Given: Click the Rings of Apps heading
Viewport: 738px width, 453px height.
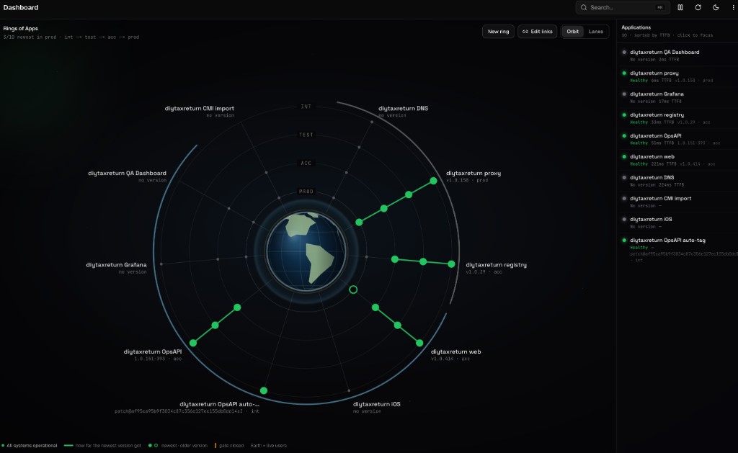Looking at the screenshot, I should point(21,28).
